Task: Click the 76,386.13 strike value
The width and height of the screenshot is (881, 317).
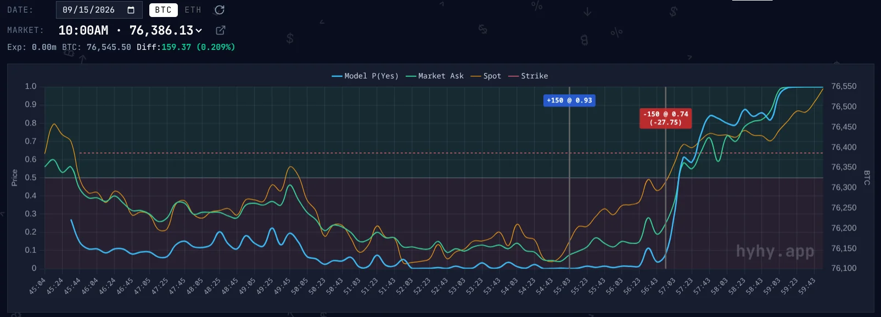Action: 161,30
